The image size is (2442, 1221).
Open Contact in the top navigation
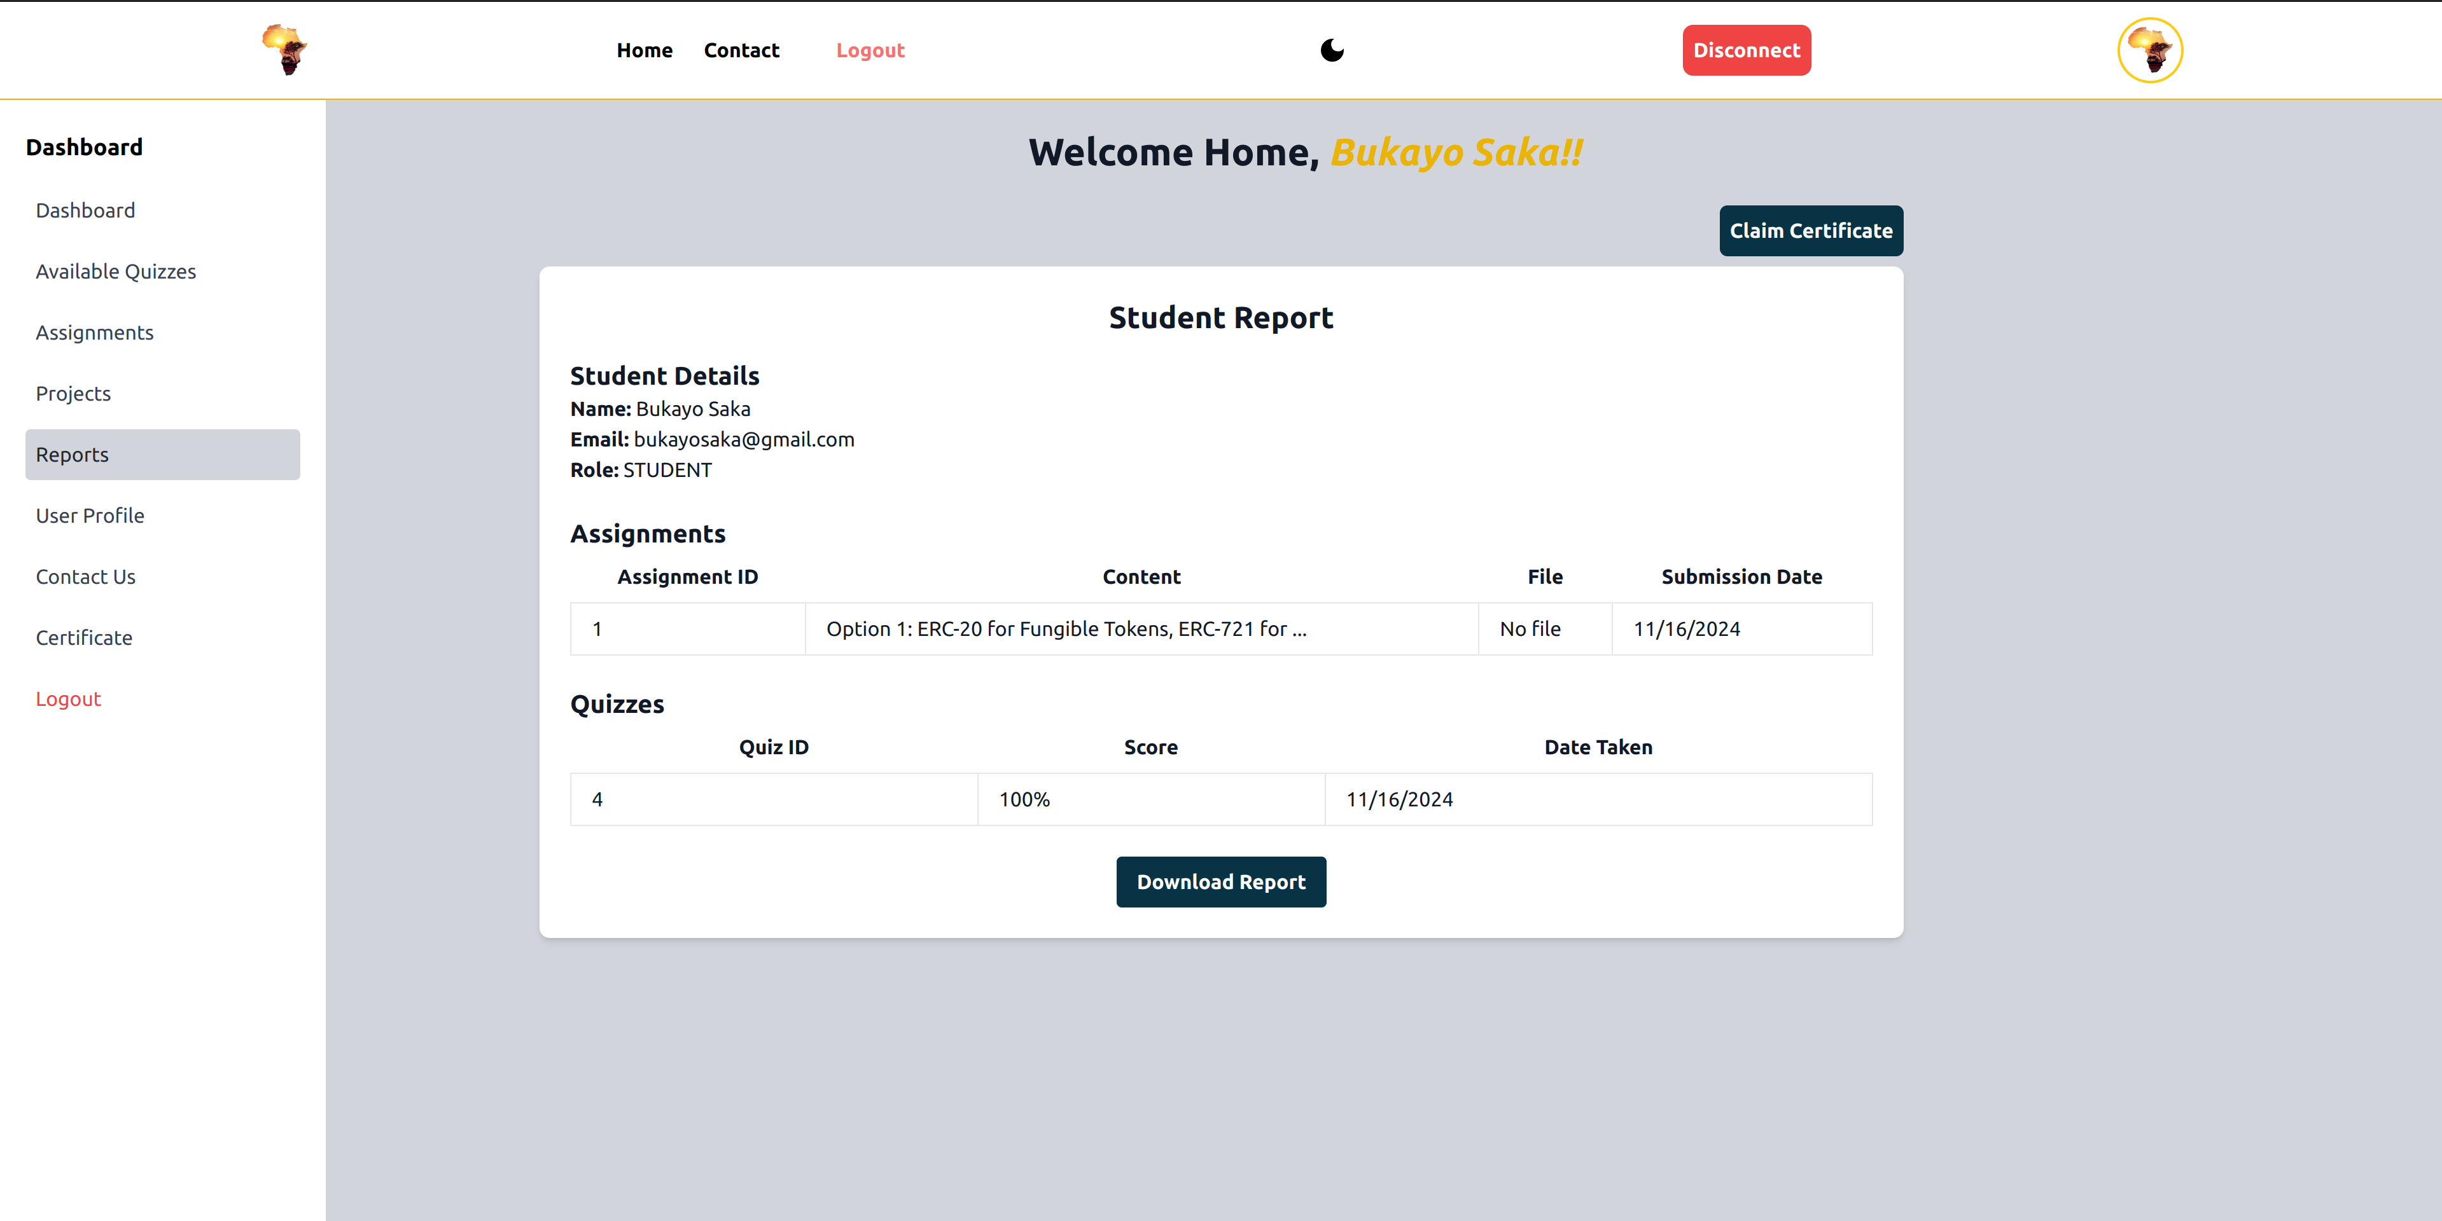point(741,50)
